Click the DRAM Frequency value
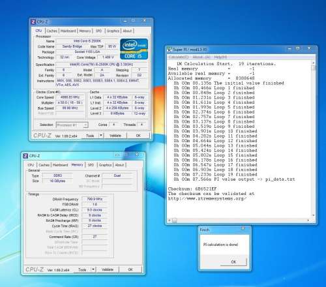Viewport: 326px width, 287px height. [x=95, y=199]
